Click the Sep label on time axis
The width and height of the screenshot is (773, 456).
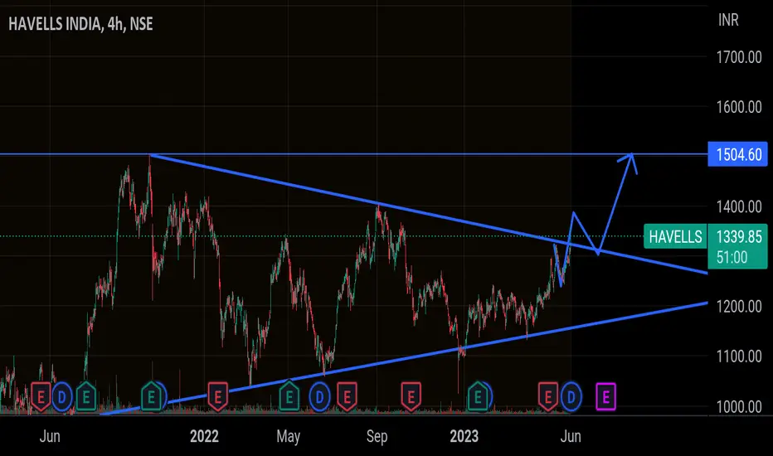coord(377,436)
